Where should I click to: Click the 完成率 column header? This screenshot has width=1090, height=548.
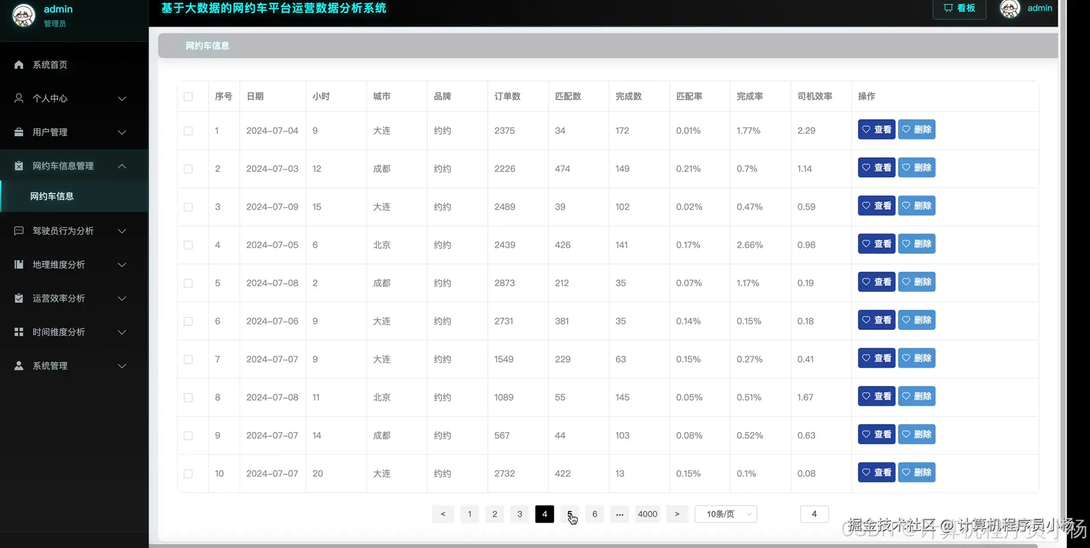pos(750,96)
